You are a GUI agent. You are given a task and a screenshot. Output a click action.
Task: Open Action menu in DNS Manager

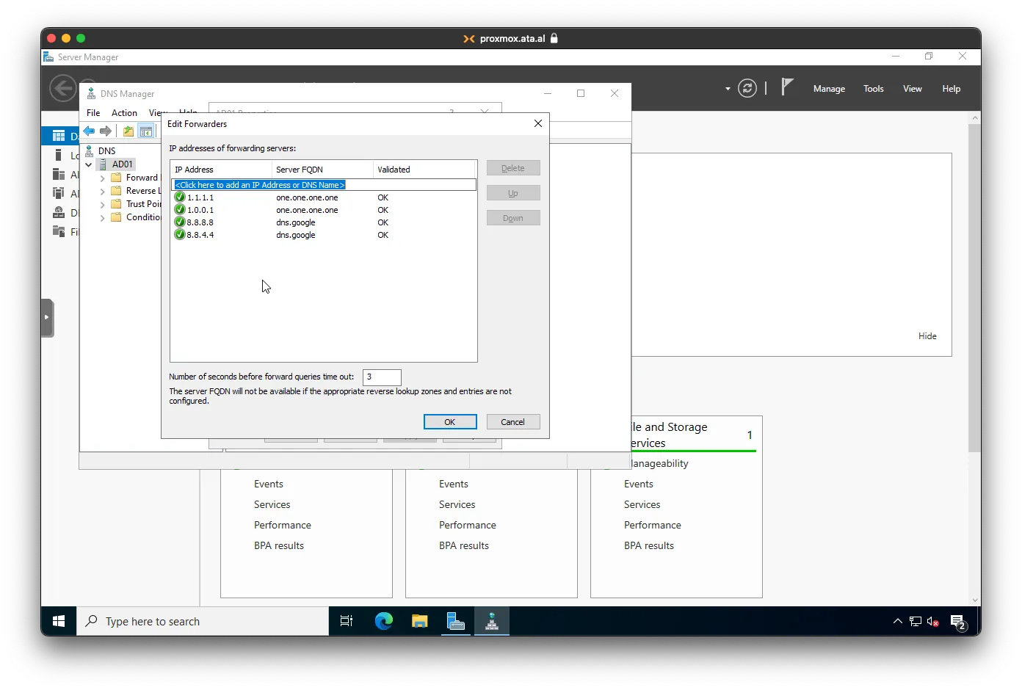124,113
